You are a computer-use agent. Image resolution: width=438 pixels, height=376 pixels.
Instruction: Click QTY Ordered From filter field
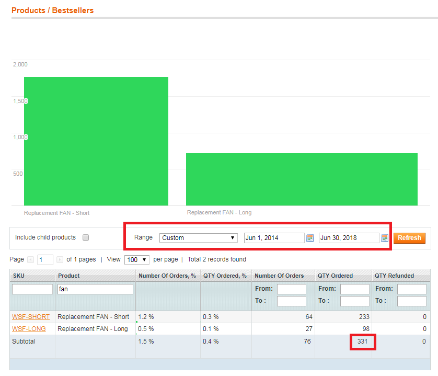(354, 289)
